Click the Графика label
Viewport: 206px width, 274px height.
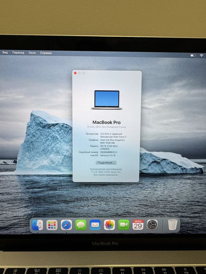(x=93, y=140)
